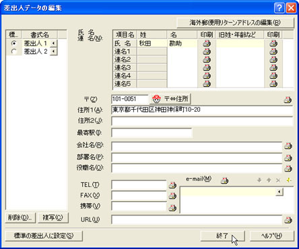Toggle print icon for 連名2 name row
299x249 pixels.
(x=207, y=59)
